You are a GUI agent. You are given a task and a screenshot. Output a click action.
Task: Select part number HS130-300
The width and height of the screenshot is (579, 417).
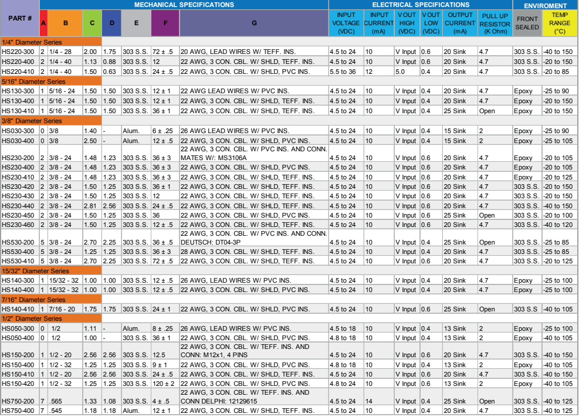[18, 91]
